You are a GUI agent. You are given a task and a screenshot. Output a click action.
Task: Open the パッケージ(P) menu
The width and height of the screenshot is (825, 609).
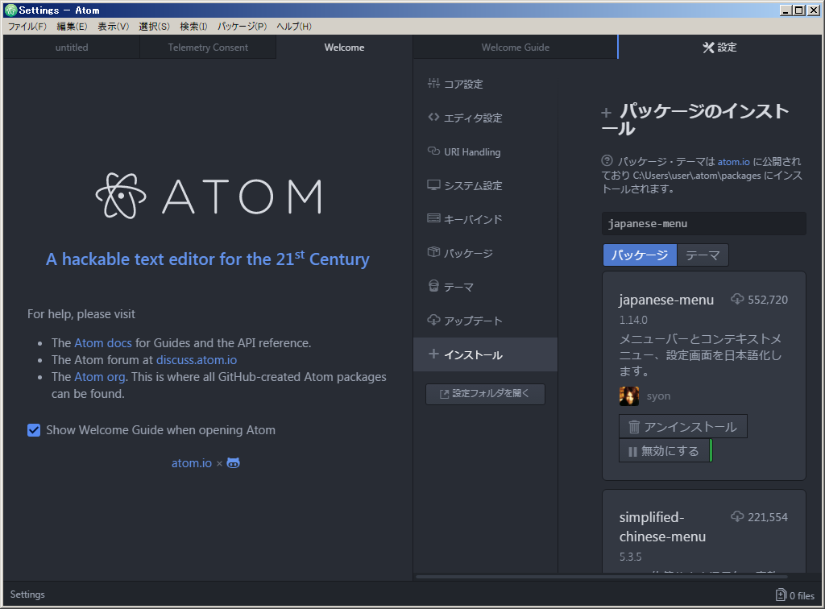242,27
